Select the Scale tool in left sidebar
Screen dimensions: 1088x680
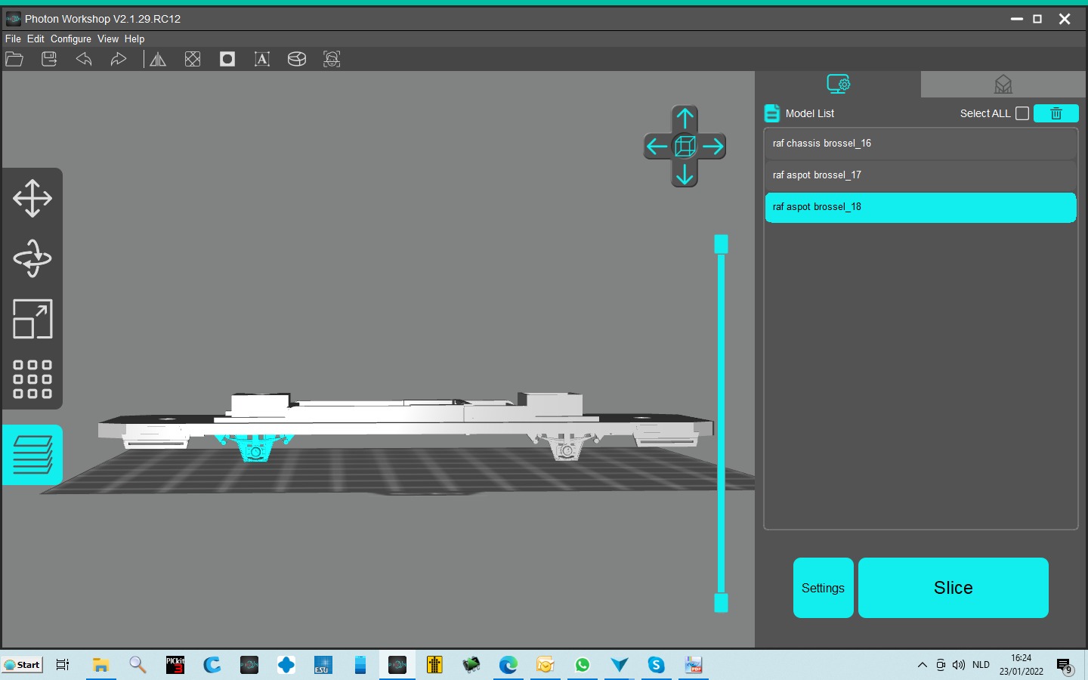tap(32, 319)
